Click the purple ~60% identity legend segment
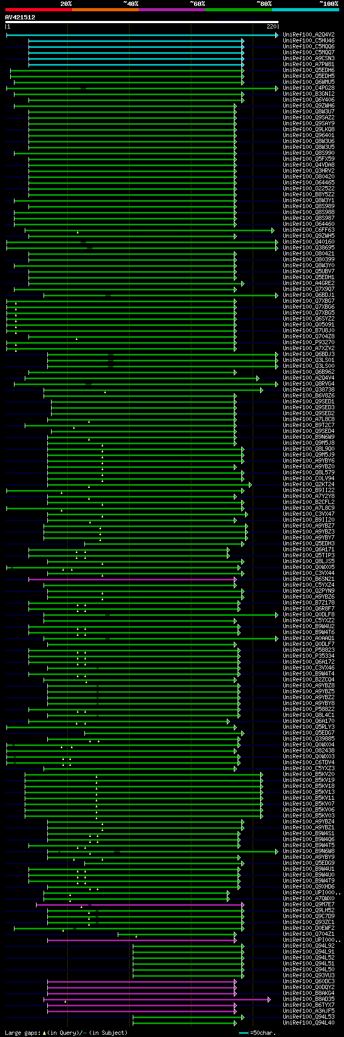This screenshot has height=1037, width=344. tap(172, 10)
